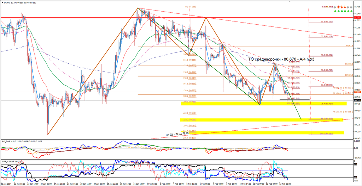
Task: Click the '188.2 (80.539)' extension label
Action: (x=190, y=96)
